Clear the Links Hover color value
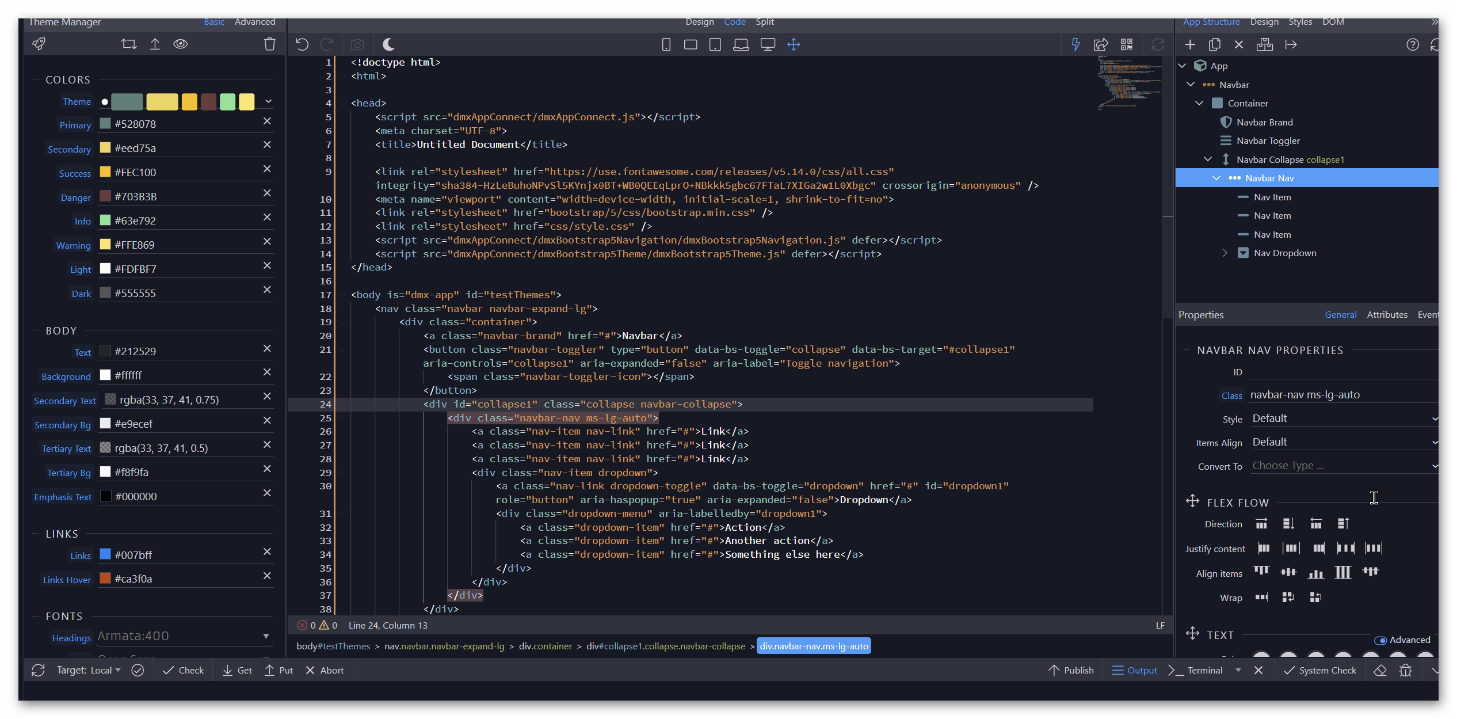This screenshot has width=1457, height=719. coord(267,576)
